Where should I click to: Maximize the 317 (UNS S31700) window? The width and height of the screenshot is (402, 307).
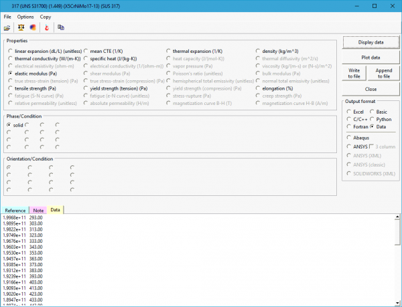tap(375, 6)
